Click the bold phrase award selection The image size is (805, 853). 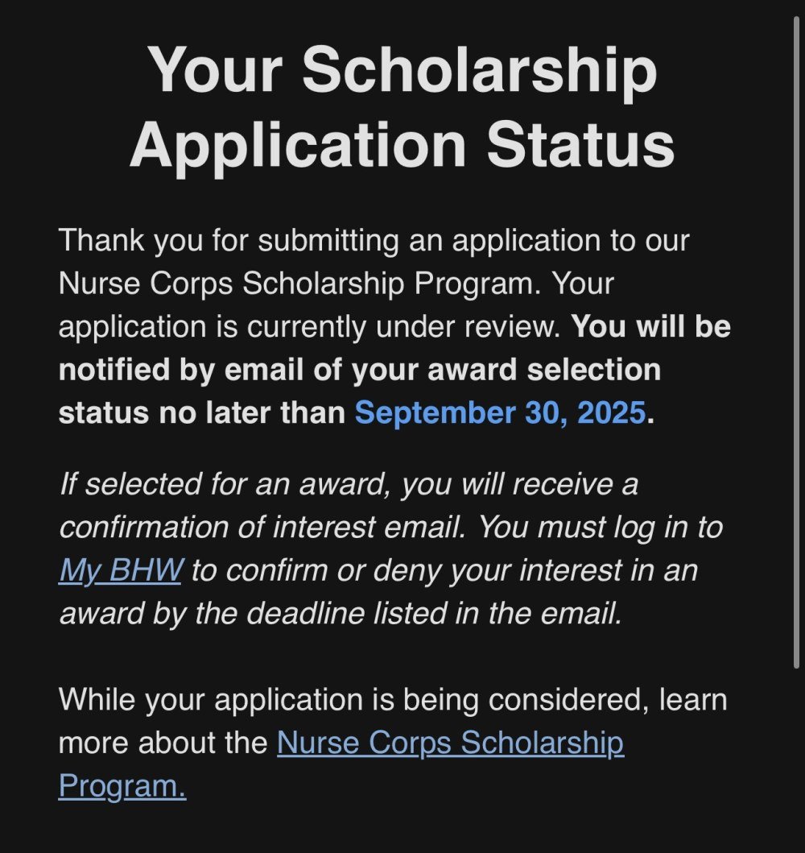pyautogui.click(x=544, y=370)
